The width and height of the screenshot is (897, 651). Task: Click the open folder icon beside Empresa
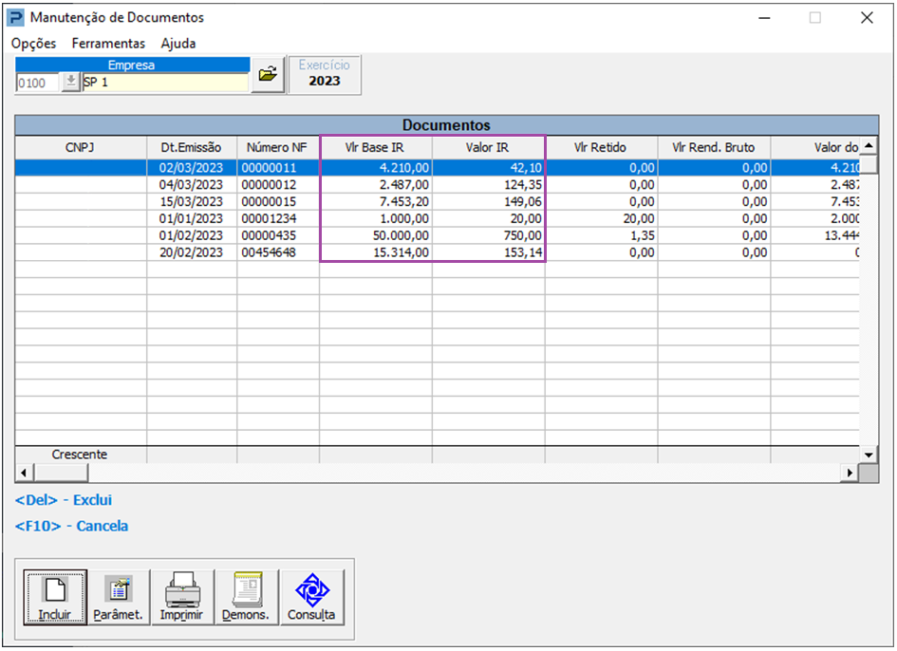[268, 74]
